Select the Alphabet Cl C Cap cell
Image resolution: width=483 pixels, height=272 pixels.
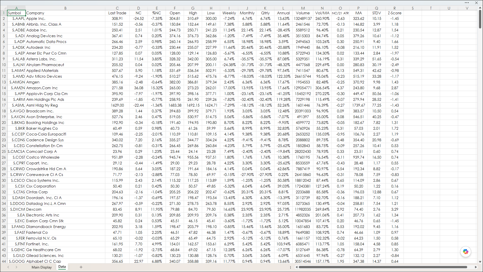65,261
